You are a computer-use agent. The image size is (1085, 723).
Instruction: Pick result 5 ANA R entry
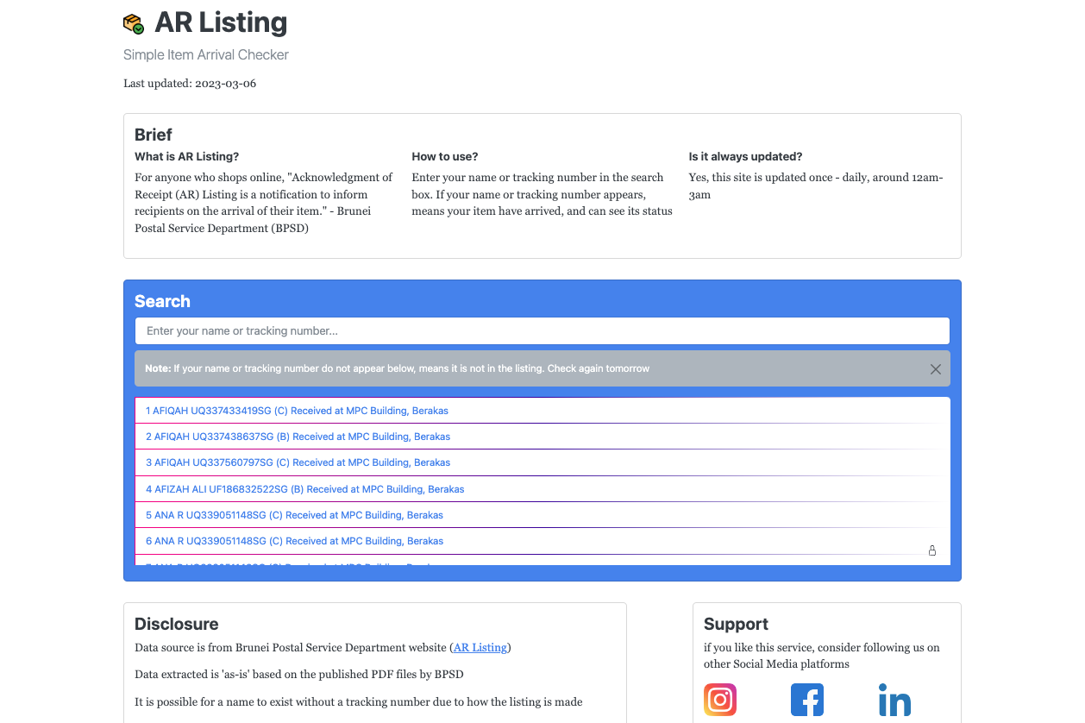(x=294, y=515)
